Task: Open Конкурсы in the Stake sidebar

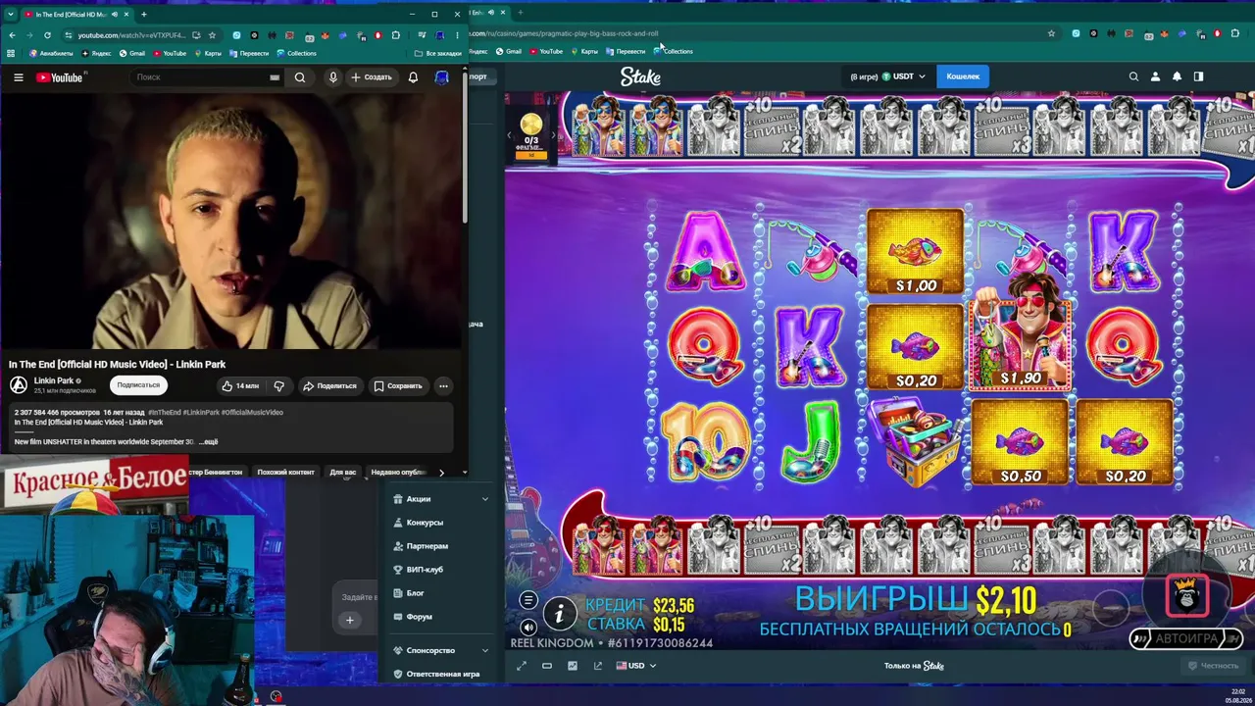Action: point(425,523)
